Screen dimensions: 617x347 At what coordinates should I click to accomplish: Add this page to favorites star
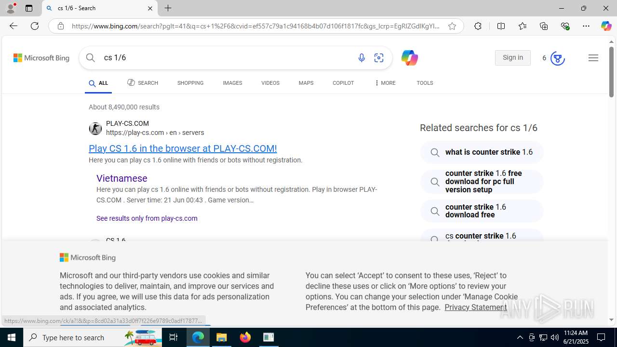click(x=452, y=26)
